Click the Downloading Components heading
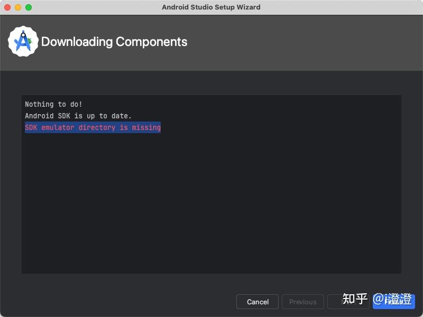The width and height of the screenshot is (423, 317). (x=115, y=42)
